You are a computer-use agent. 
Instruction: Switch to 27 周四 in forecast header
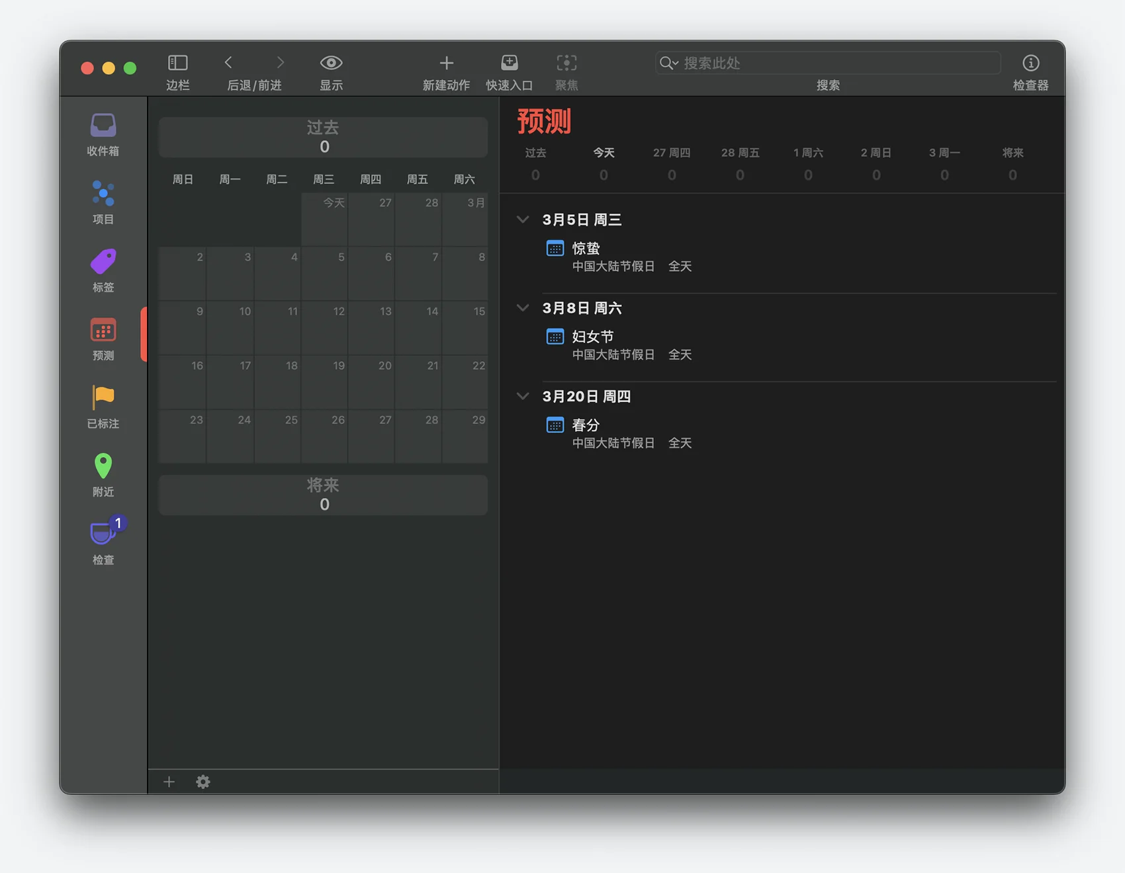pyautogui.click(x=672, y=163)
